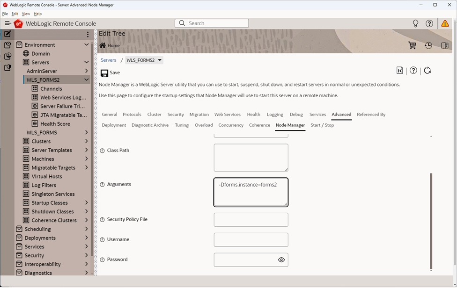The width and height of the screenshot is (457, 288).
Task: Click the Home house icon
Action: pos(103,45)
